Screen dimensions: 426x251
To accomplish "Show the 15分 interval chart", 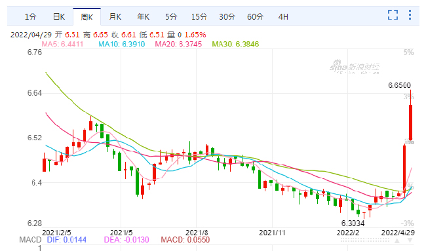I will [x=199, y=17].
